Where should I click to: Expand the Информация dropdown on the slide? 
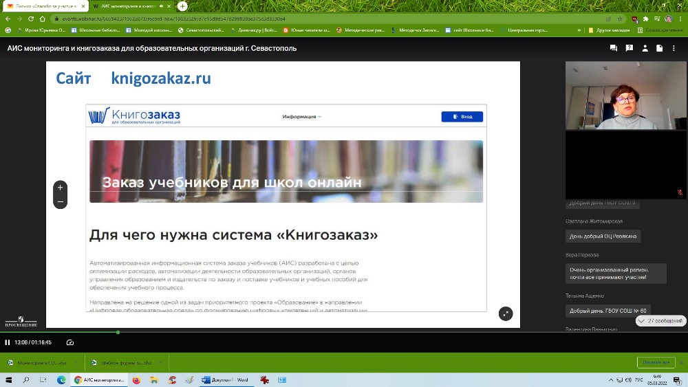302,117
